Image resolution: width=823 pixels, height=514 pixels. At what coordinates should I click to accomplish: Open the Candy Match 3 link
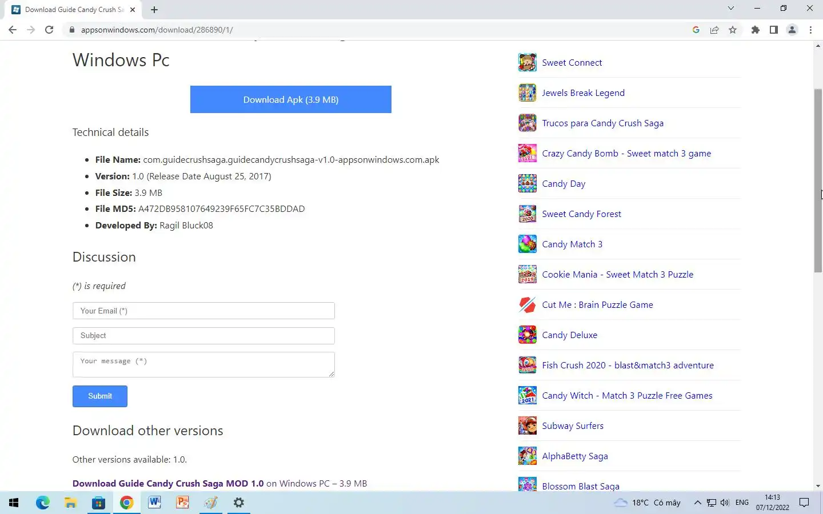(572, 244)
